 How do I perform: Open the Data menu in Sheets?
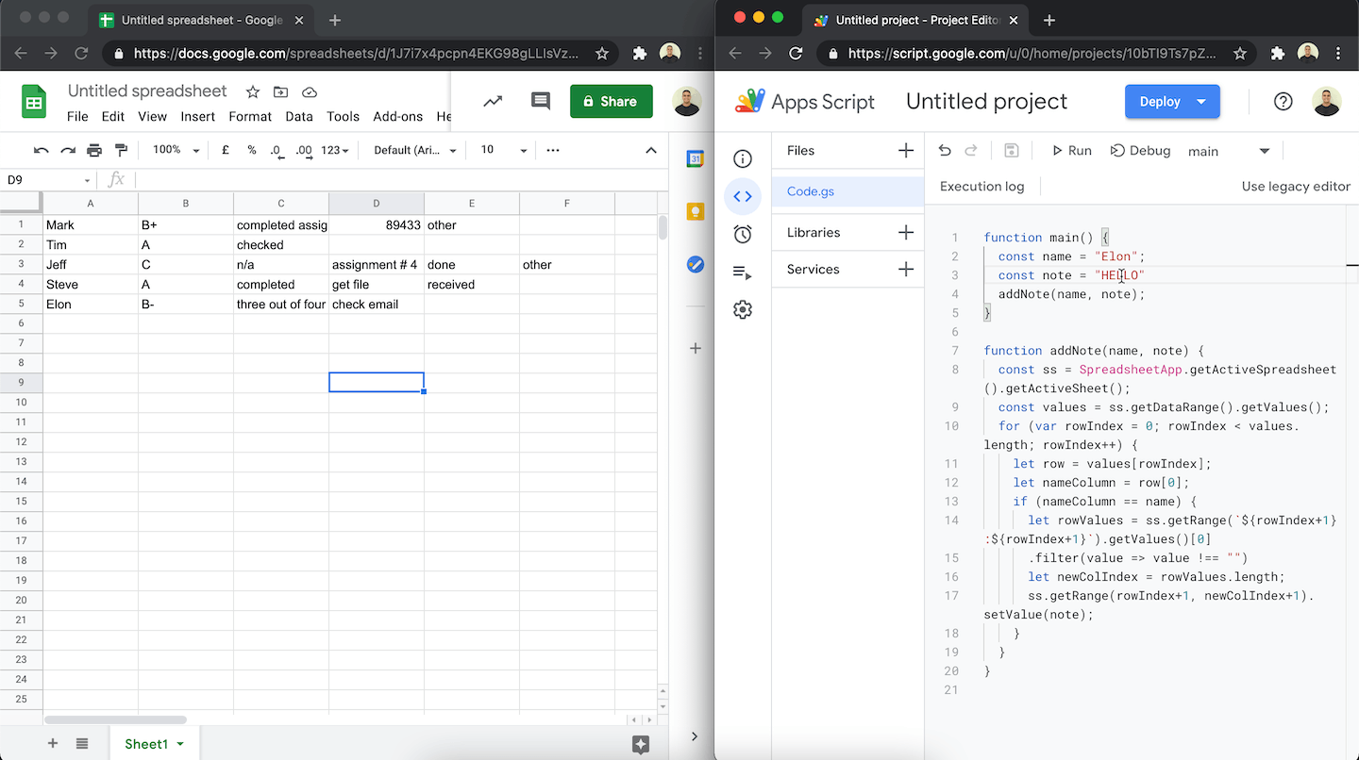point(299,116)
